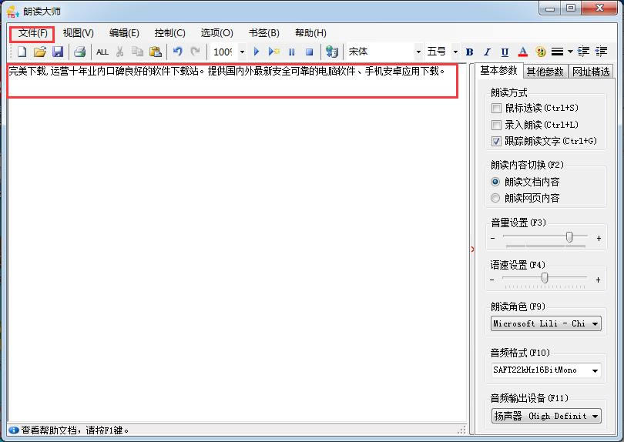Print the document using the printer icon
The width and height of the screenshot is (624, 442).
tap(80, 52)
